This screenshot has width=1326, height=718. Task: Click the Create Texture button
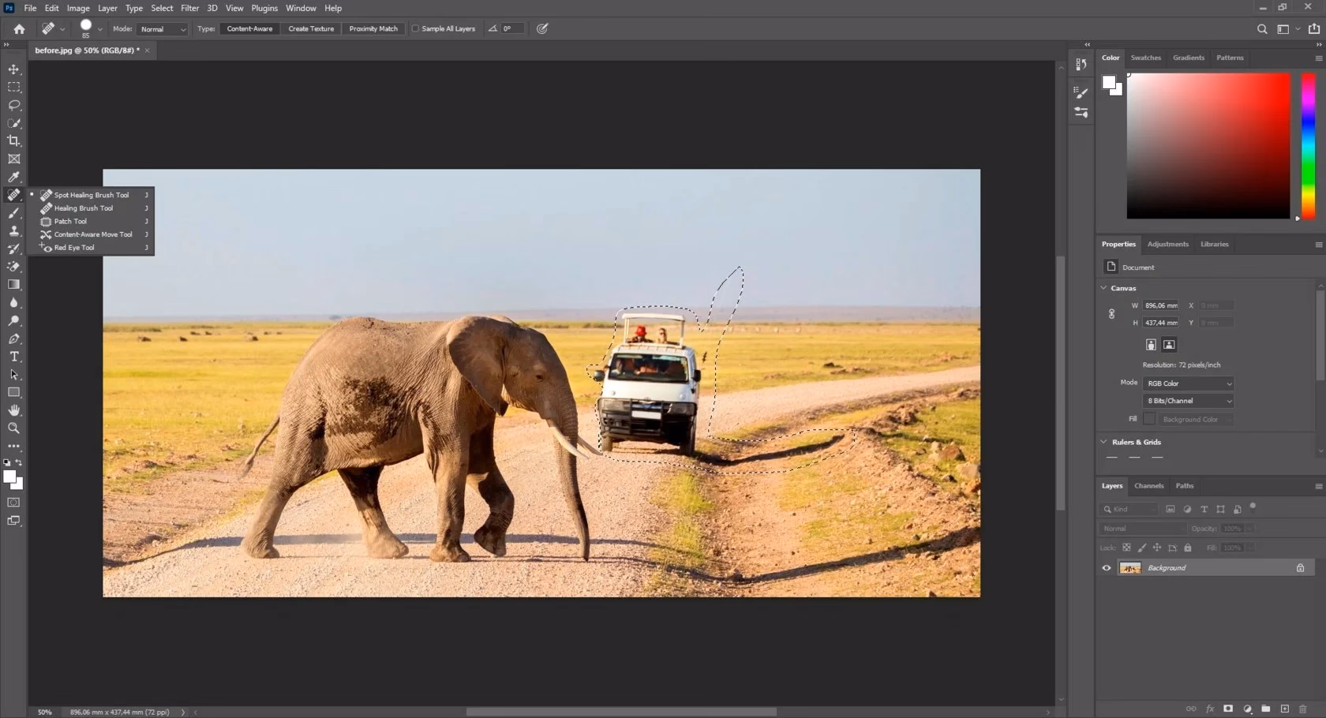click(x=310, y=28)
